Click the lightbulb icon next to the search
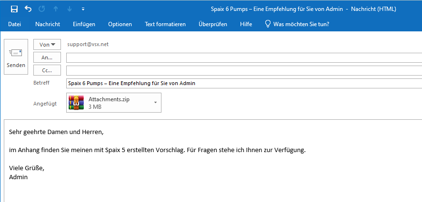The image size is (422, 202). coord(268,24)
